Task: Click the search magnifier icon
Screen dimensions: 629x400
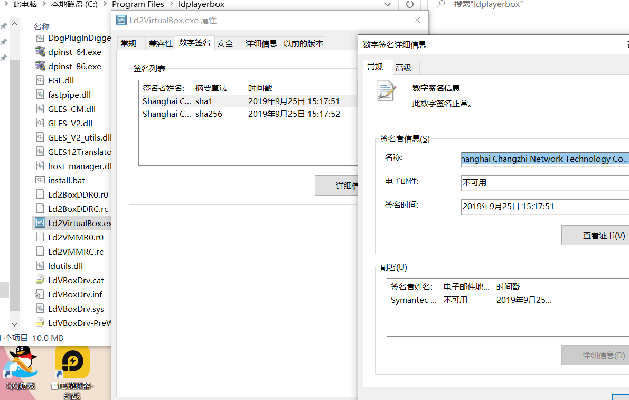Action: pyautogui.click(x=441, y=4)
